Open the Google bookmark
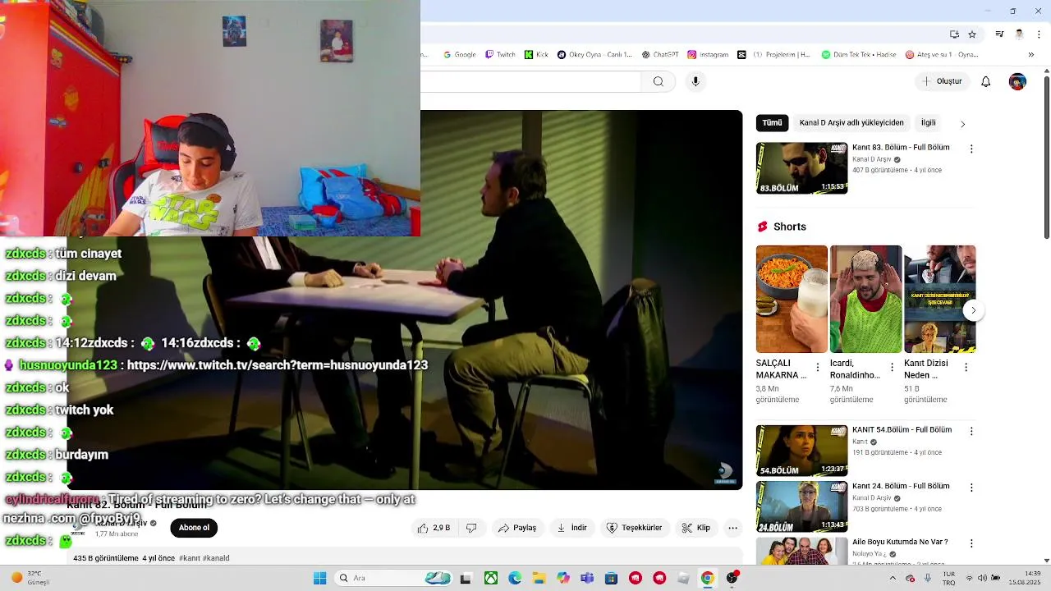 pyautogui.click(x=460, y=55)
